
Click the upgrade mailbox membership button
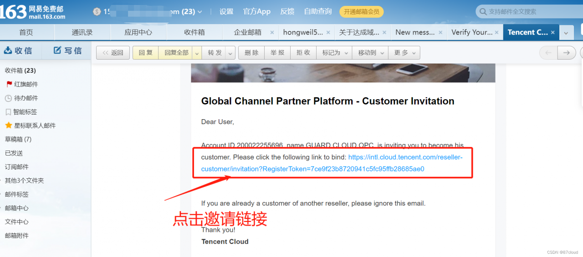click(361, 12)
